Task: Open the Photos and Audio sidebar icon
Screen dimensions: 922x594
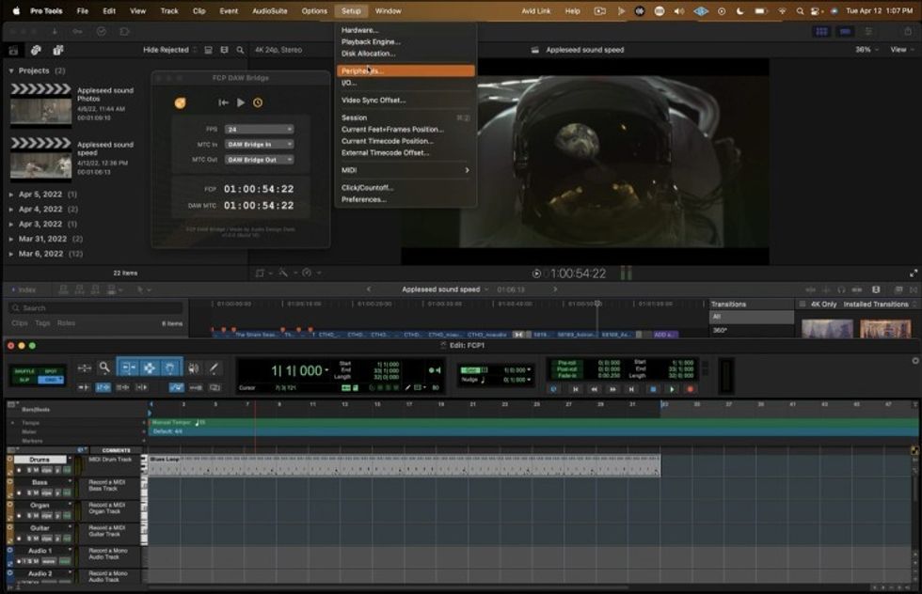Action: click(36, 51)
